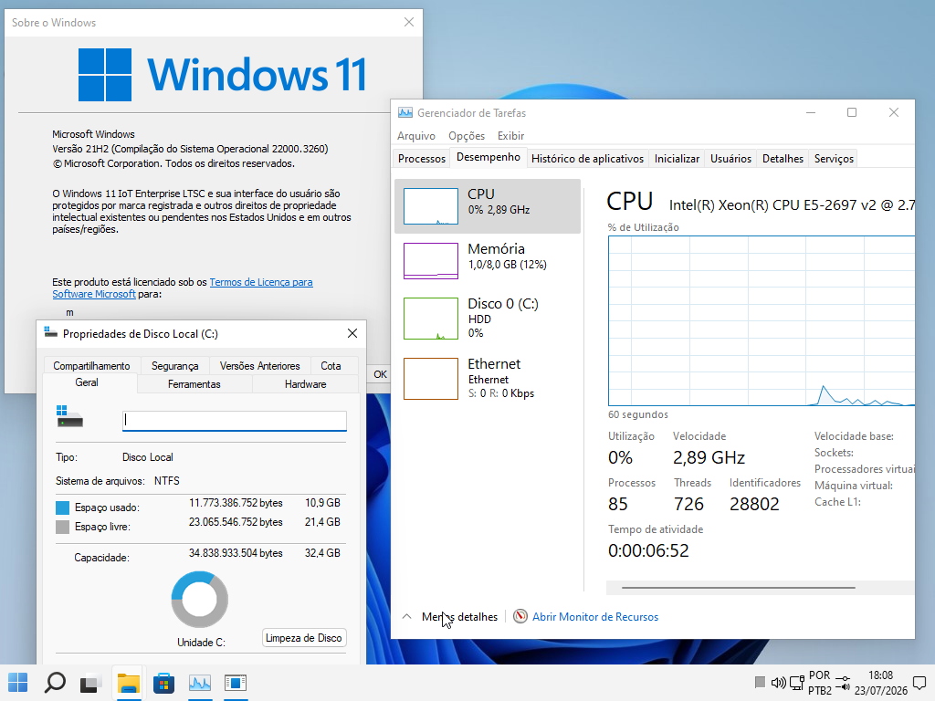Open the Detalhes tab
The height and width of the screenshot is (701, 935).
(783, 159)
